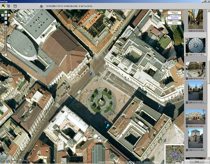Switch map view to Mappa

coord(175,13)
